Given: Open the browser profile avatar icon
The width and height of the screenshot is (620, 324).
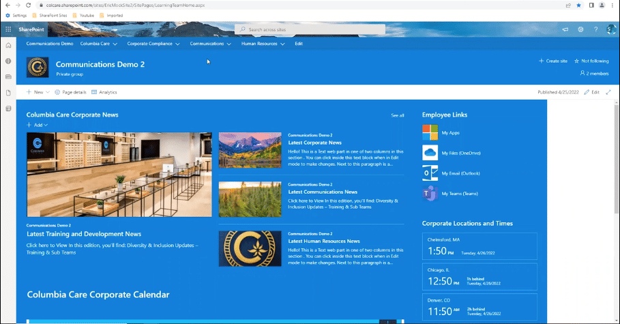Looking at the screenshot, I should pyautogui.click(x=602, y=5).
